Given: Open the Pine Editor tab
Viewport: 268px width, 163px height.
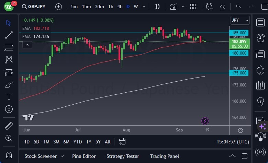Looking at the screenshot, I should [x=84, y=156].
